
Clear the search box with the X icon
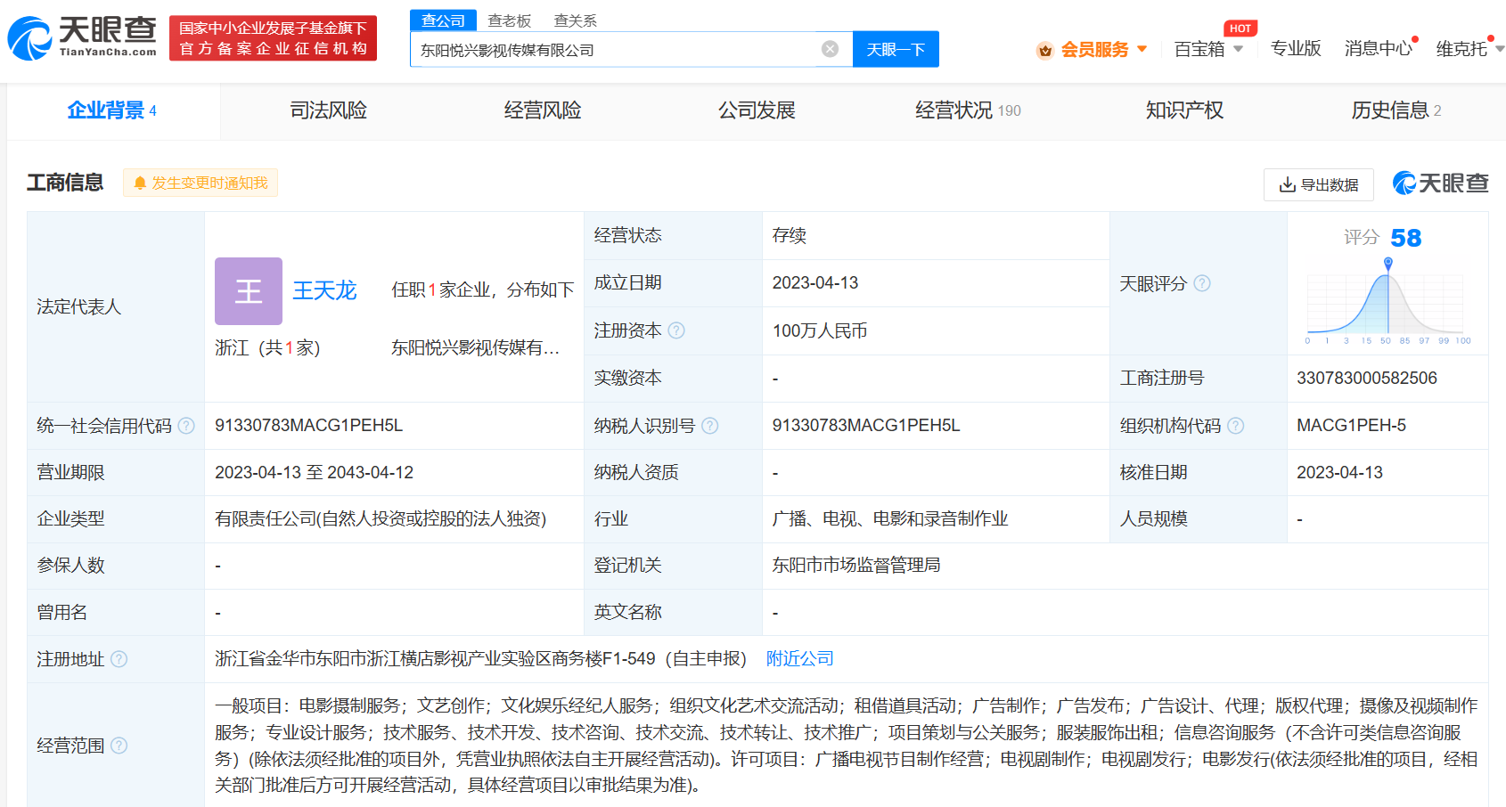tap(830, 49)
